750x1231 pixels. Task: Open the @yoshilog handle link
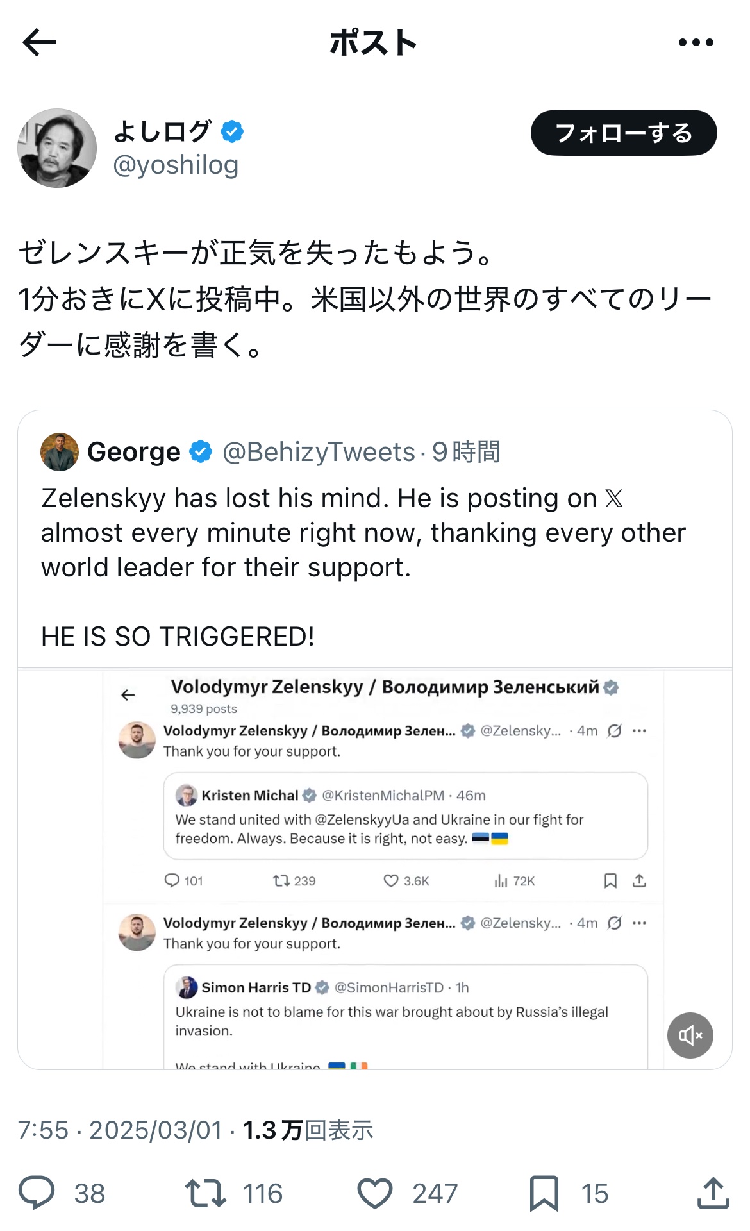tap(176, 165)
